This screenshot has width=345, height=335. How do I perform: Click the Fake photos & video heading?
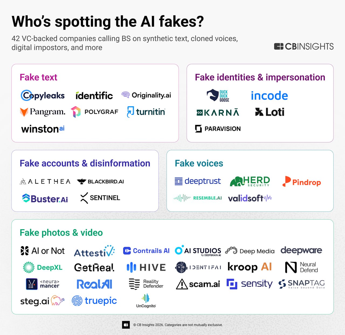click(x=61, y=233)
